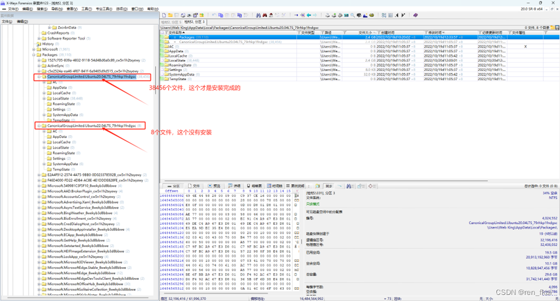The height and width of the screenshot is (301, 560).
Task: Toggle the LocalCache row checkbox in file list
Action: [162, 56]
